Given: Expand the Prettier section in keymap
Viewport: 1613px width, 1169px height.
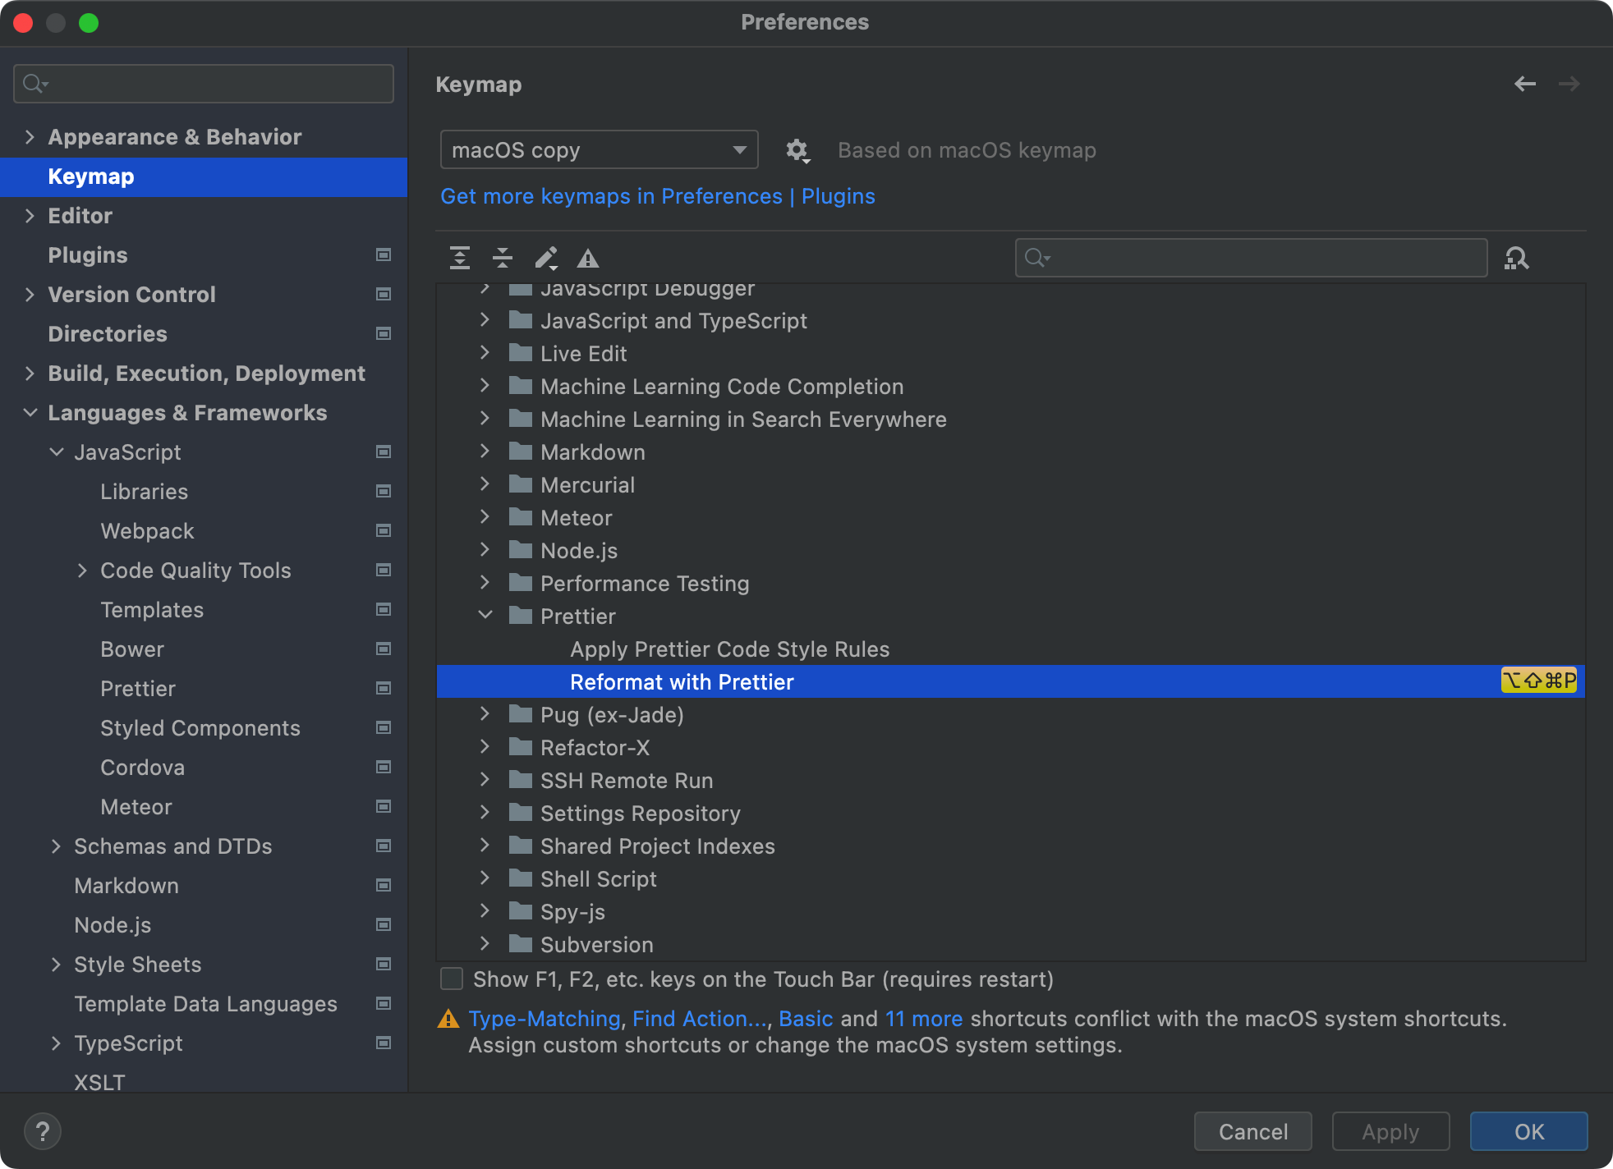Looking at the screenshot, I should click(489, 616).
